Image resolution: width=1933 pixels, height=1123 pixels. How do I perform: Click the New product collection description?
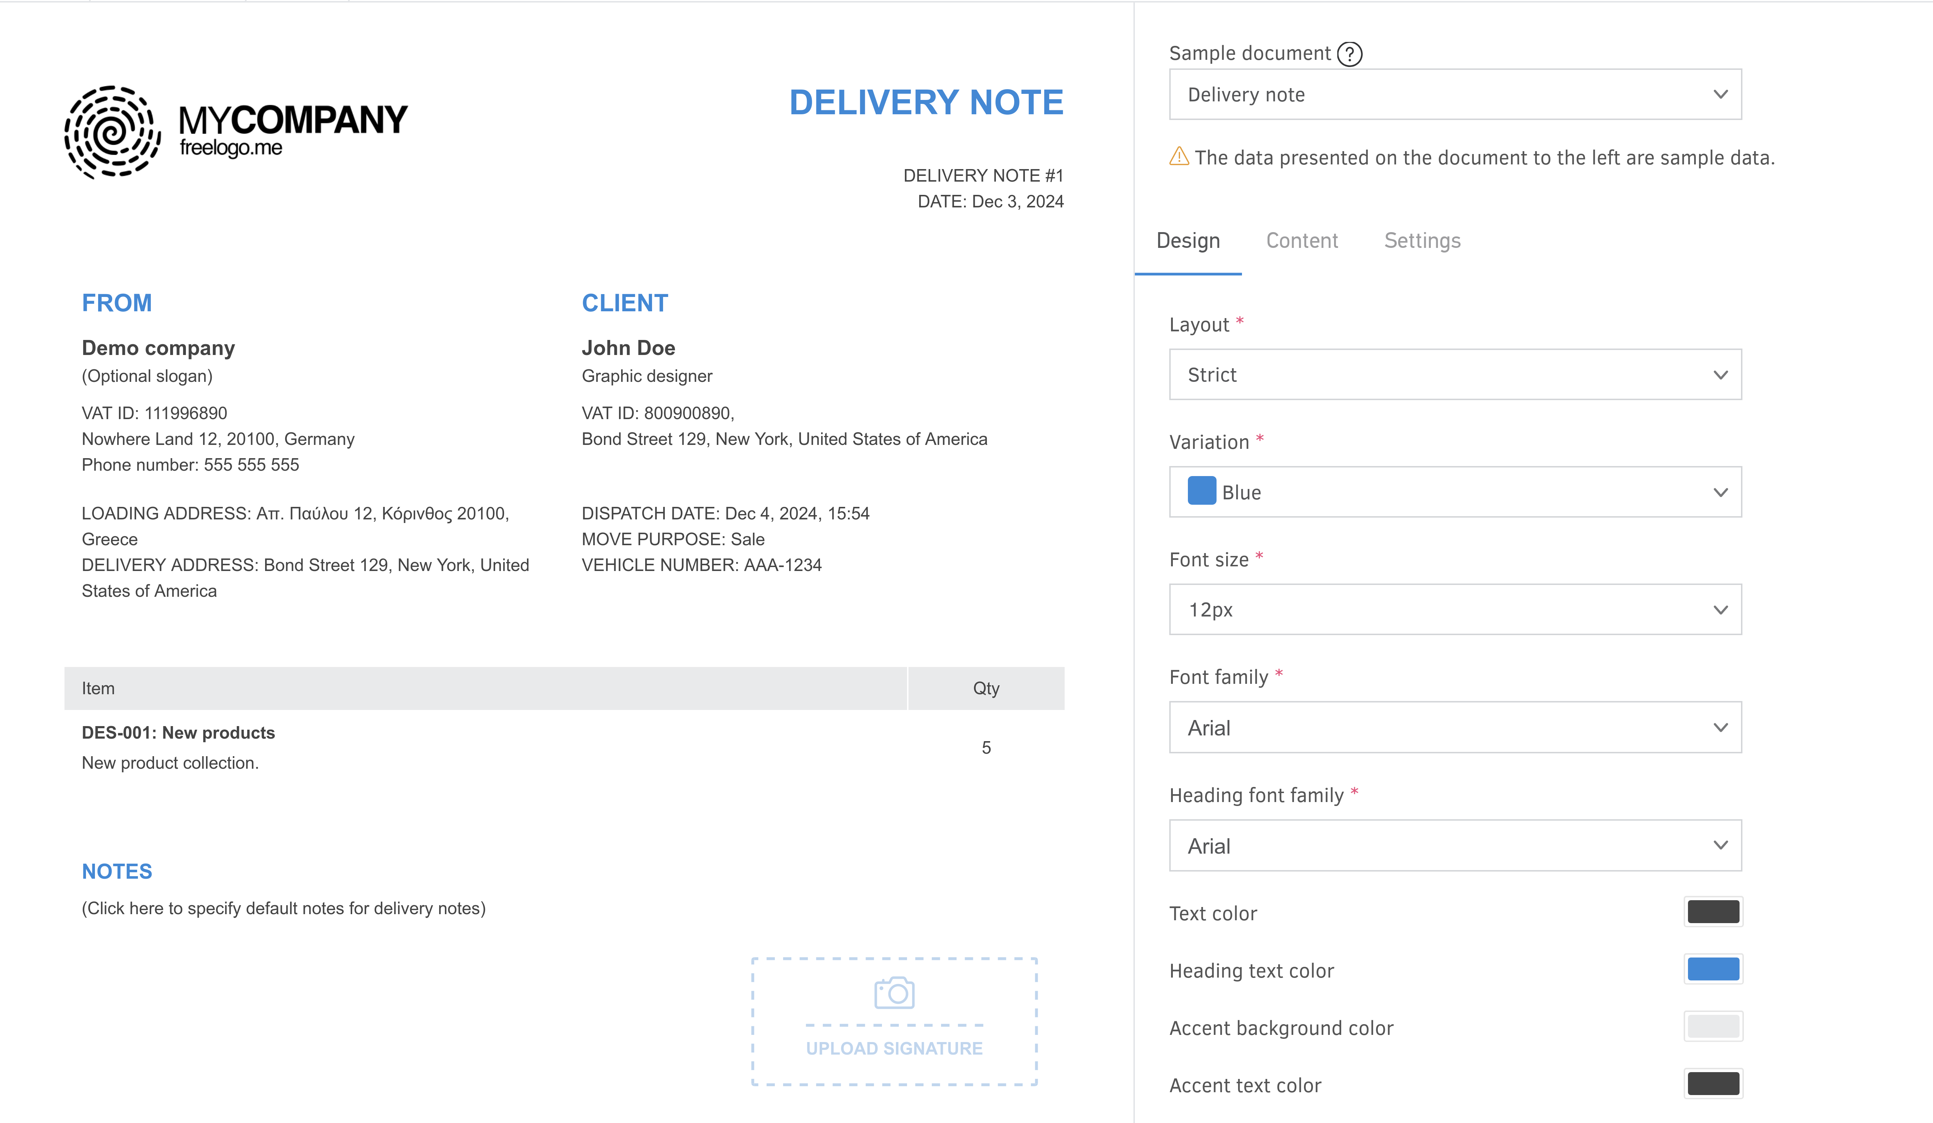170,763
